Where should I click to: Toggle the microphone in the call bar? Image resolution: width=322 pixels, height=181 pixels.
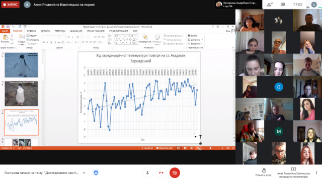147,173
